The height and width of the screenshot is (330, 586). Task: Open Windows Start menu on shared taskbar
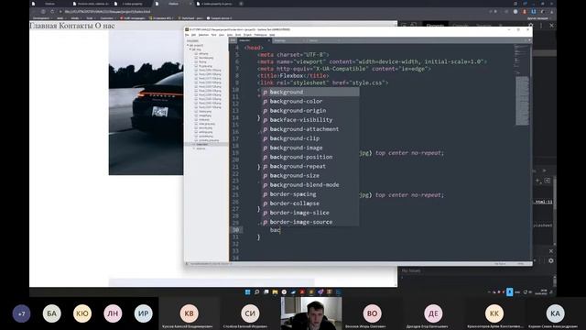247,292
